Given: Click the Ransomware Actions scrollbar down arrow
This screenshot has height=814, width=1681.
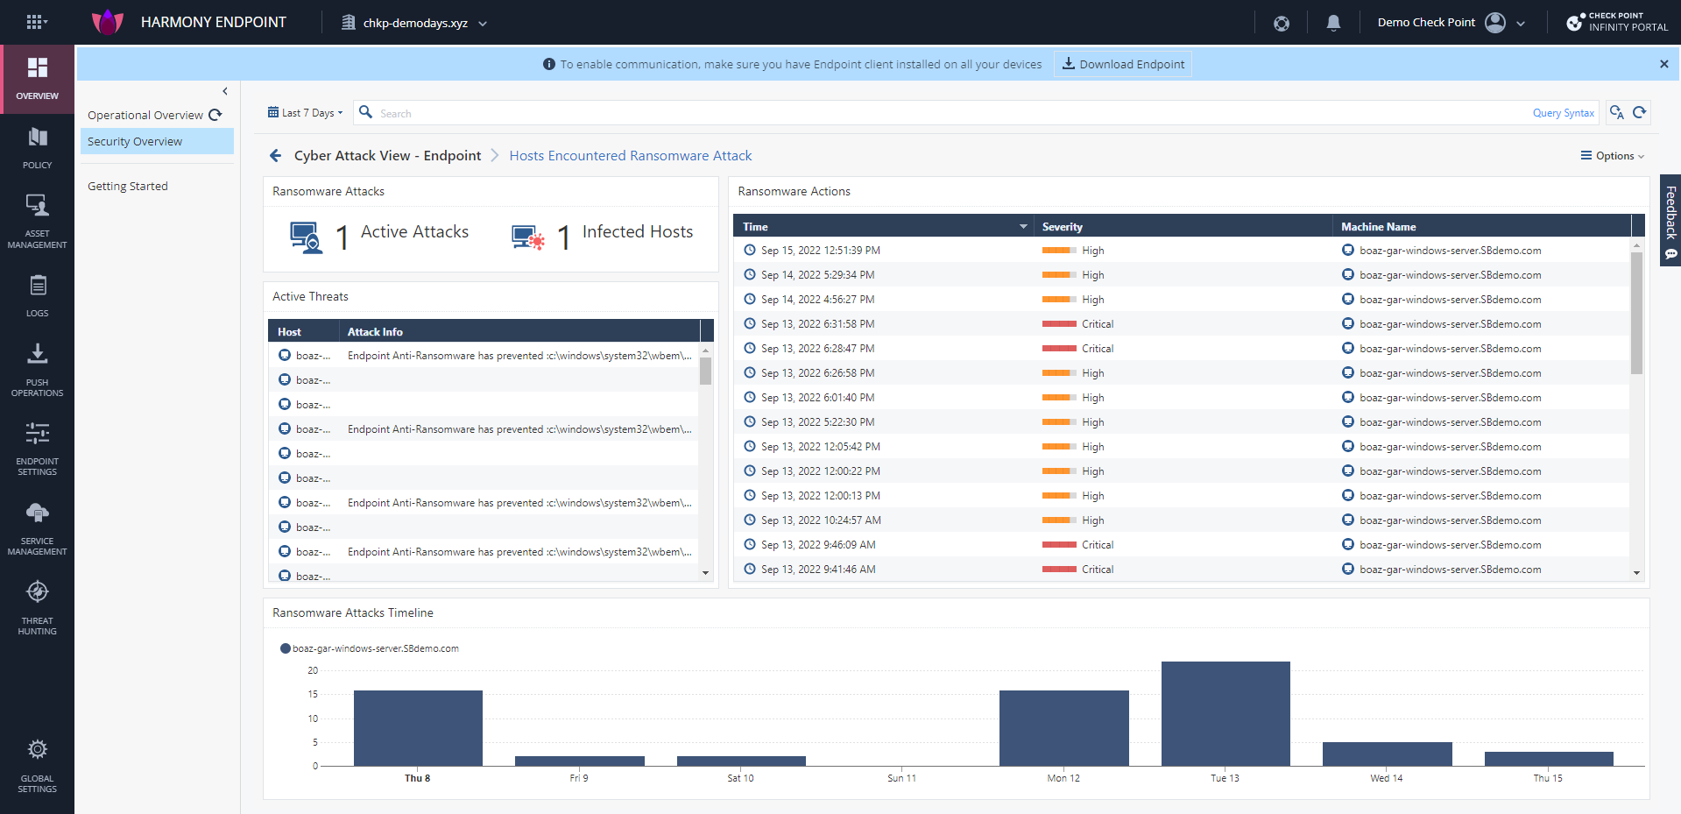Looking at the screenshot, I should click(x=1636, y=573).
